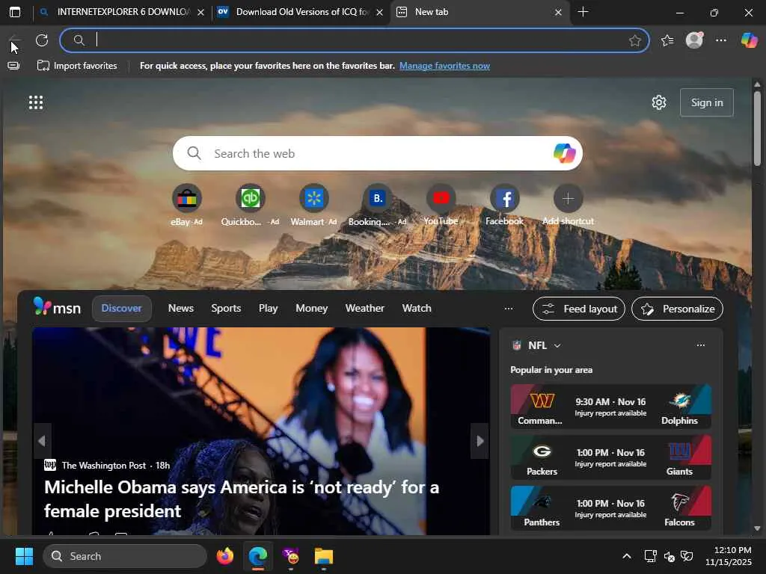
Task: Click the browser back arrow
Action: click(15, 40)
